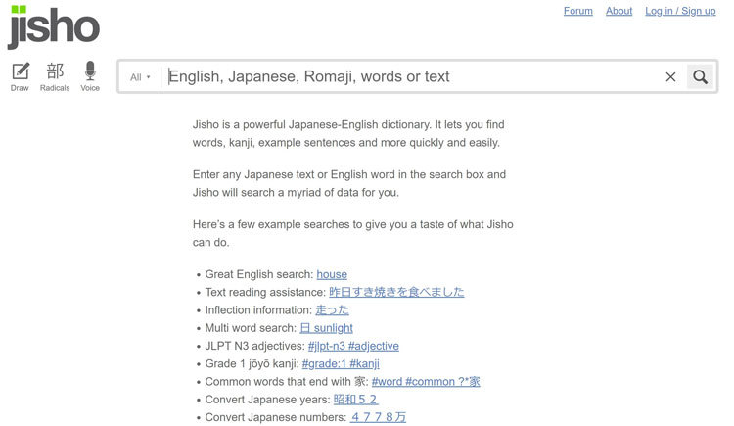734x426 pixels.
Task: Open Japanese number example 4778万
Action: [x=378, y=417]
